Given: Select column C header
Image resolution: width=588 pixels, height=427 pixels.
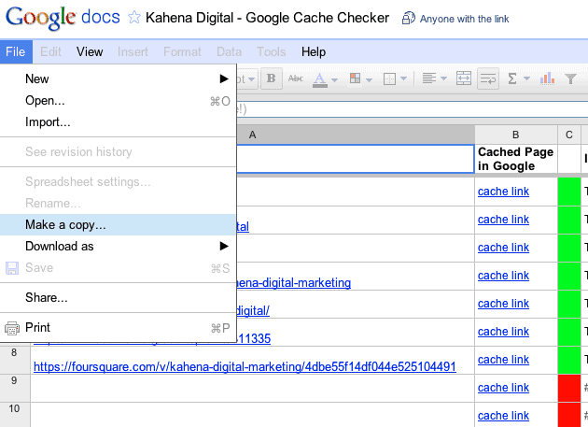Looking at the screenshot, I should coord(569,135).
